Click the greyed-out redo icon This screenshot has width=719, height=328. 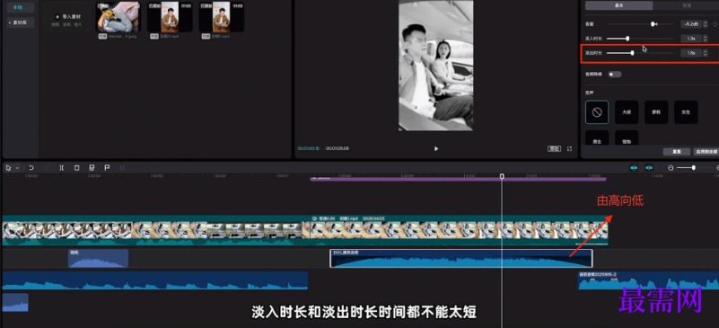(x=47, y=168)
